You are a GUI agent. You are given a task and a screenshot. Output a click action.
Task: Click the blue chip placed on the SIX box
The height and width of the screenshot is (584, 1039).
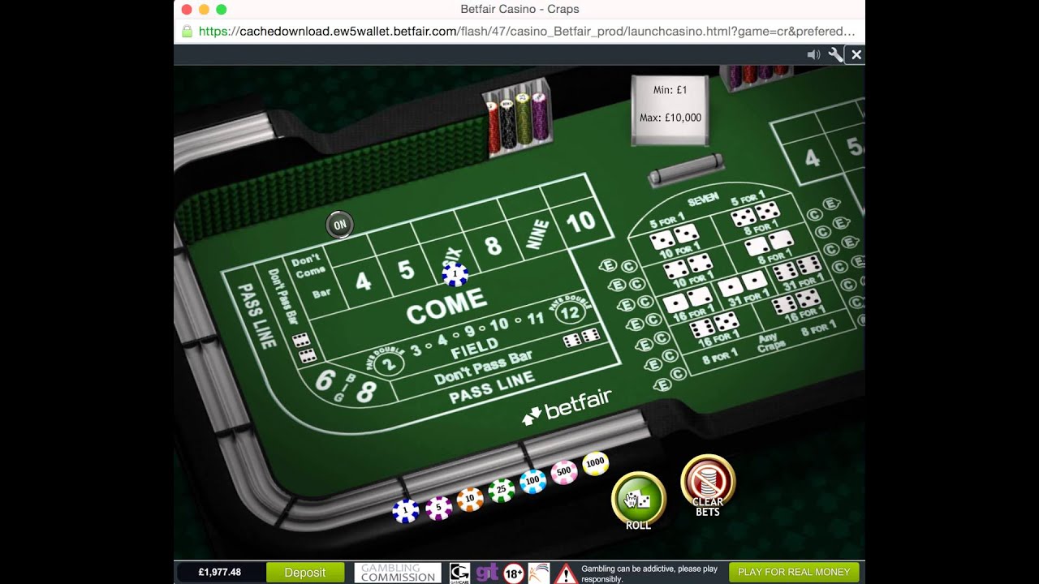[455, 274]
